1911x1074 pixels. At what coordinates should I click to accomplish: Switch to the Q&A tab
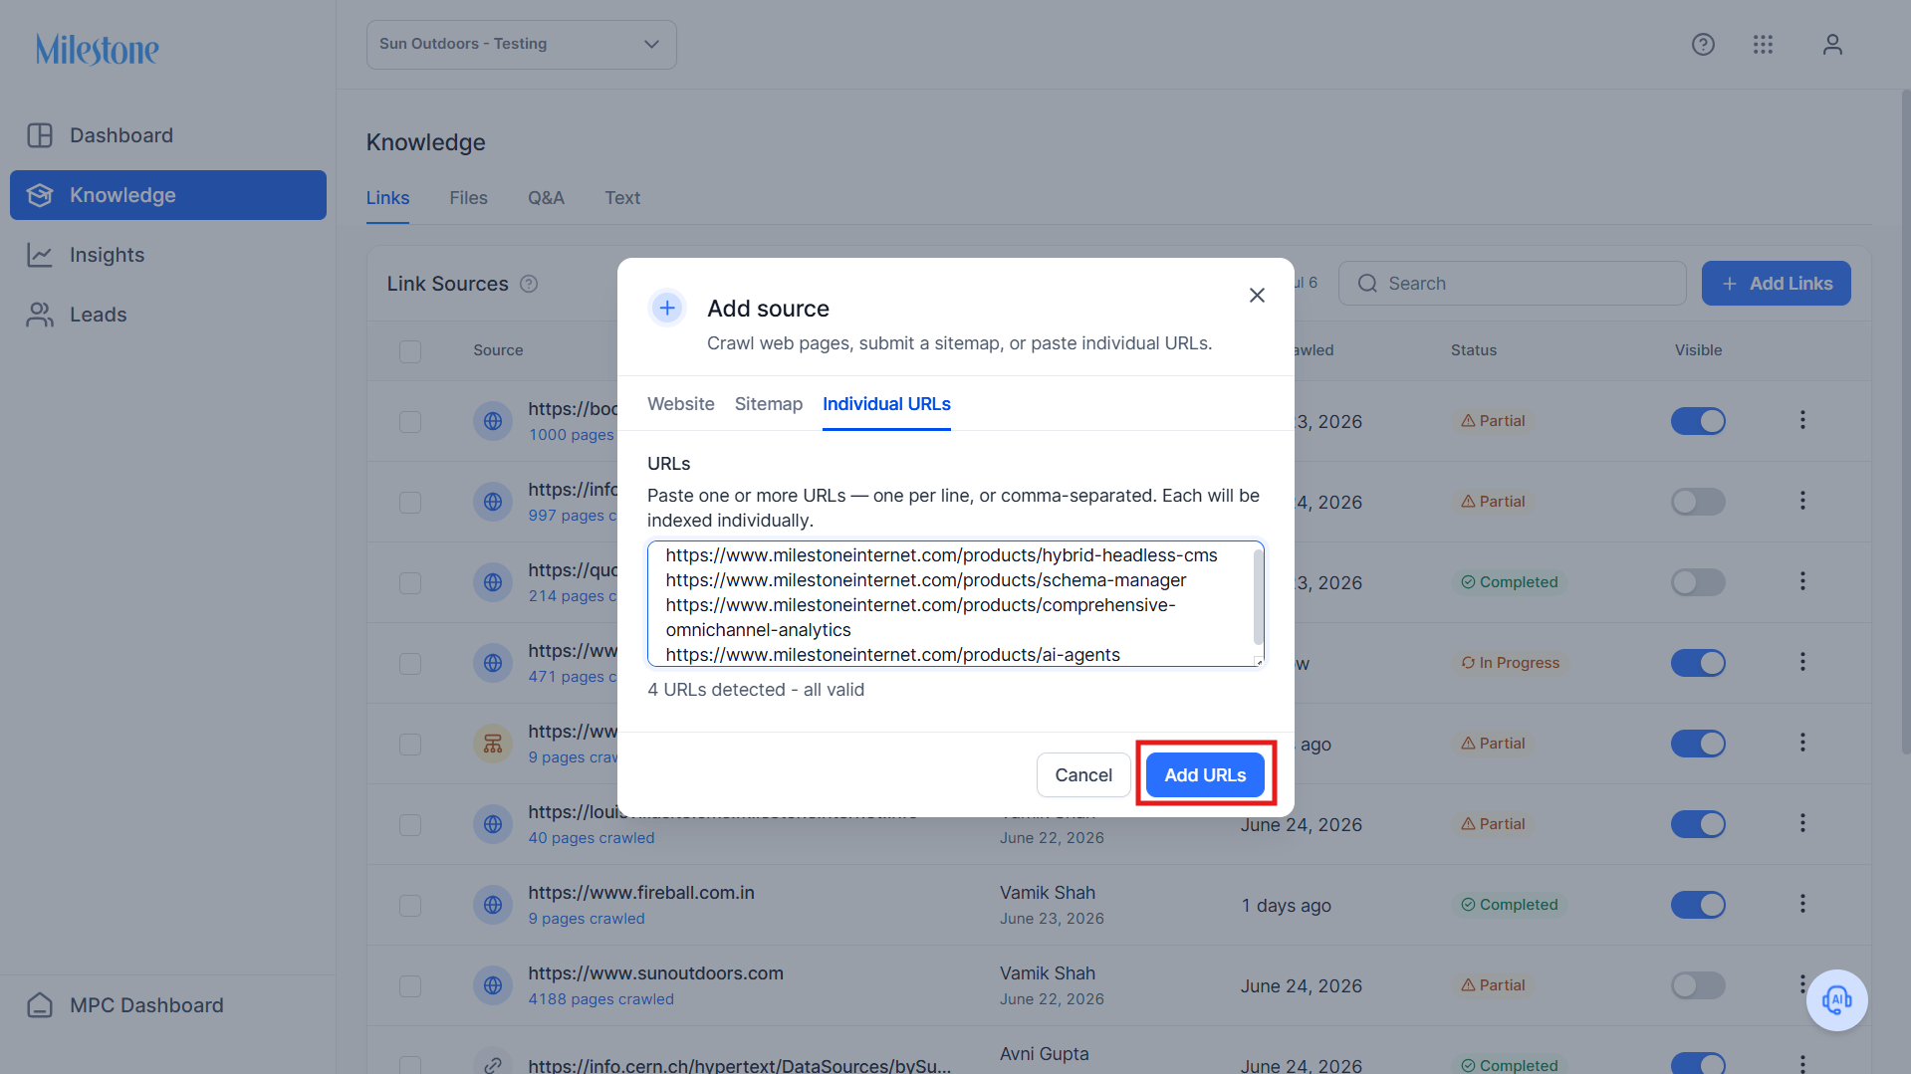546,198
